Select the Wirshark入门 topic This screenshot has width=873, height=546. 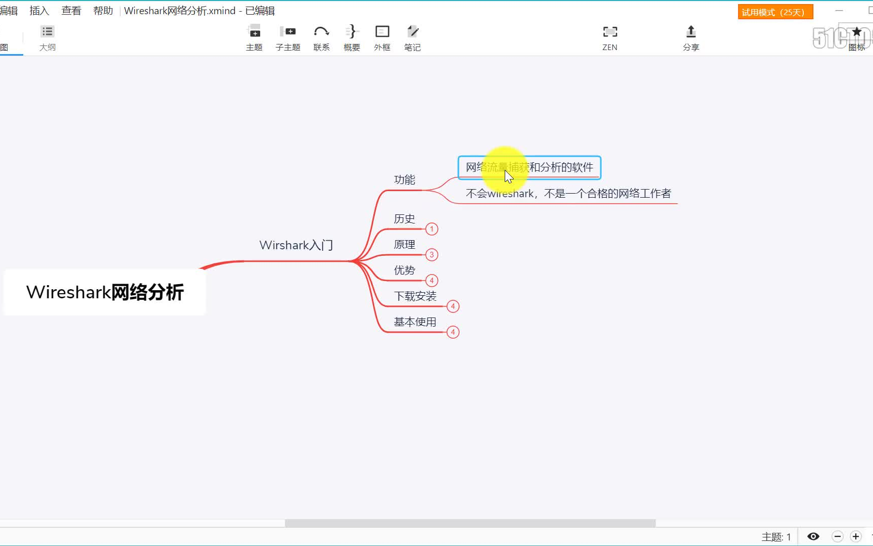point(296,245)
